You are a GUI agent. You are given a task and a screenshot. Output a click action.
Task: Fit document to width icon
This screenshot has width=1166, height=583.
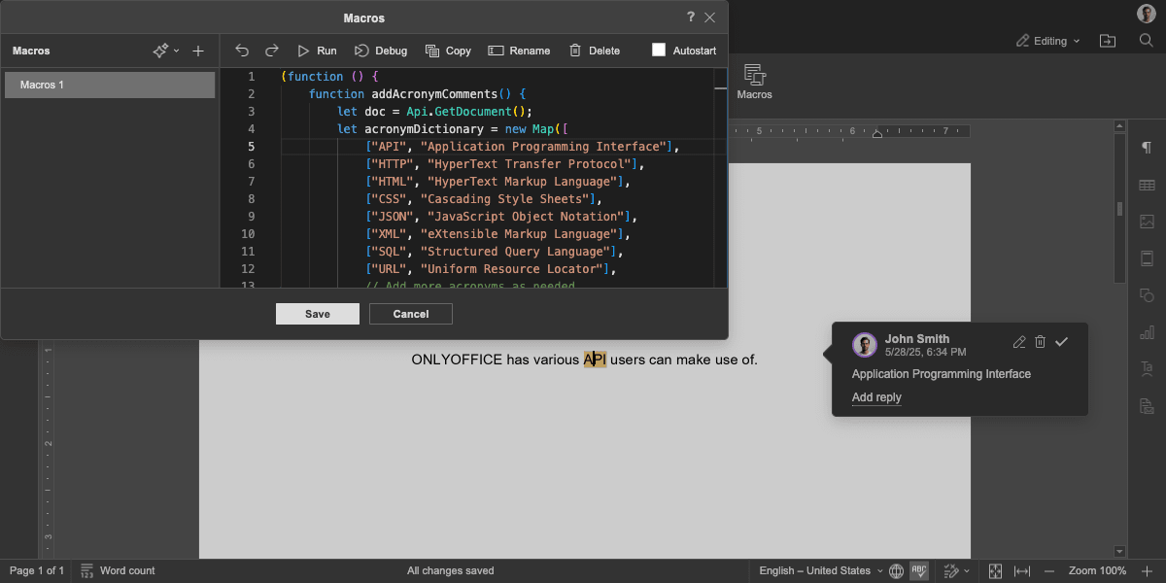click(1022, 570)
